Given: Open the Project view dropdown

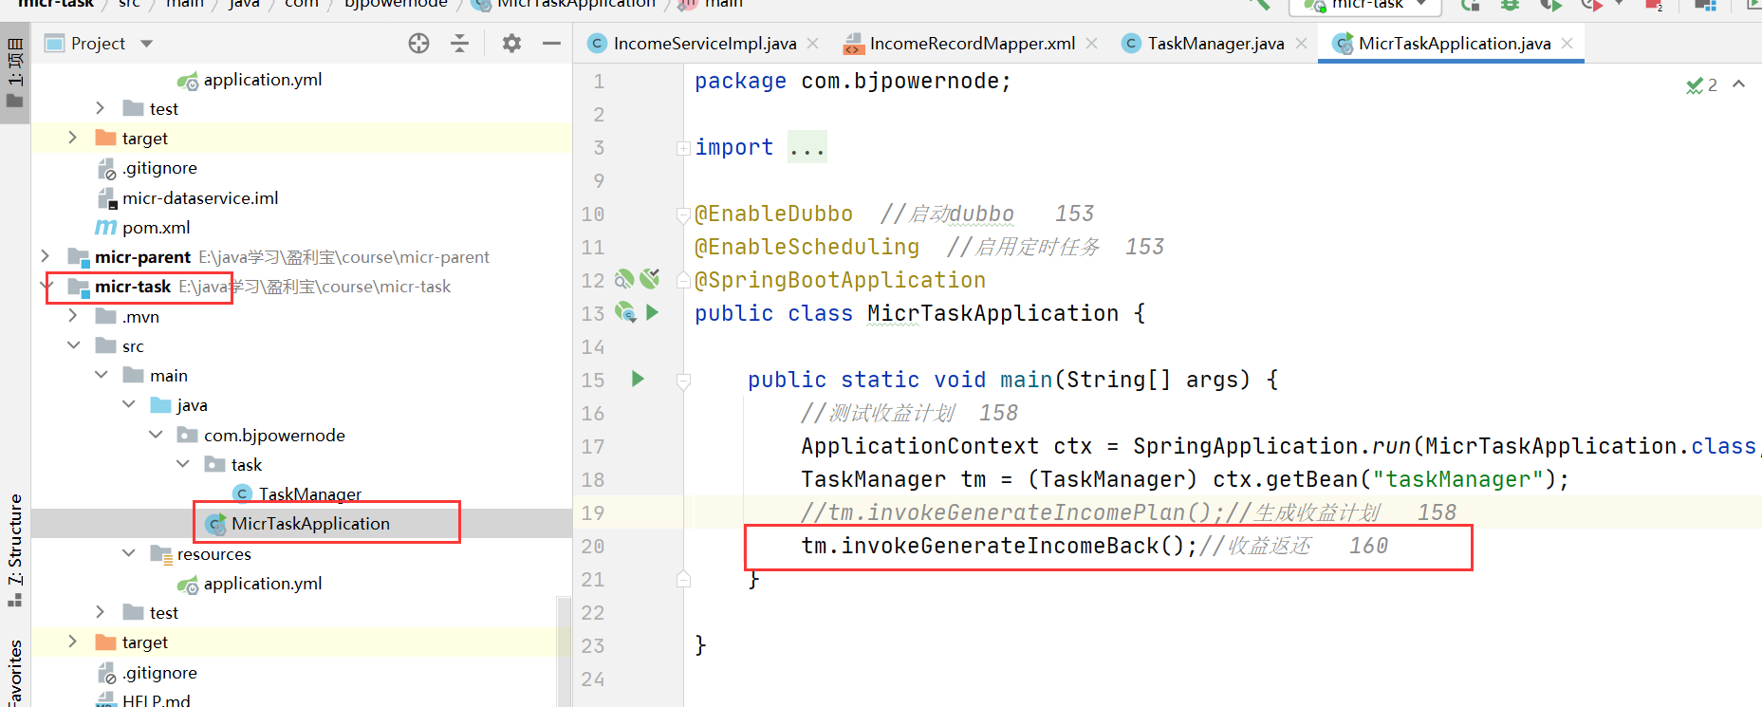Looking at the screenshot, I should 146,44.
